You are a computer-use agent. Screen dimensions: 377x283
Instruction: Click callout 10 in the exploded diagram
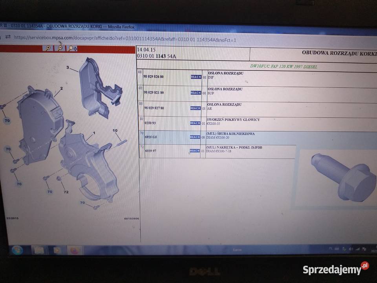point(115,130)
